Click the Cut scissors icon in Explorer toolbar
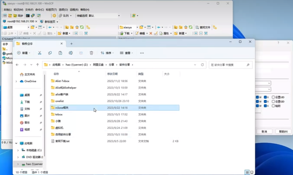 [x=40, y=53]
